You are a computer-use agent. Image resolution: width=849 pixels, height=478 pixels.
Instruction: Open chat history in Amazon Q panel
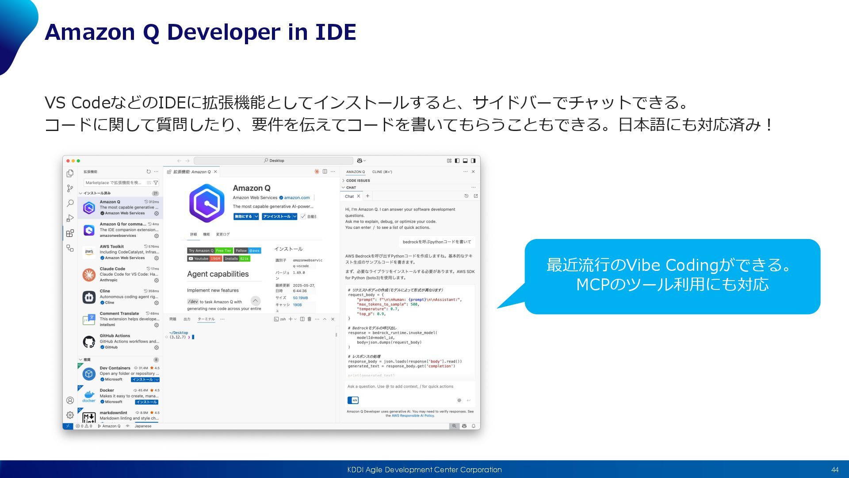pos(466,196)
